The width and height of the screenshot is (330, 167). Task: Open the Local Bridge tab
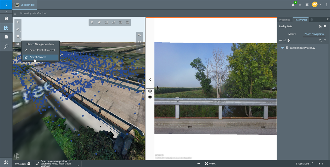pyautogui.click(x=25, y=5)
